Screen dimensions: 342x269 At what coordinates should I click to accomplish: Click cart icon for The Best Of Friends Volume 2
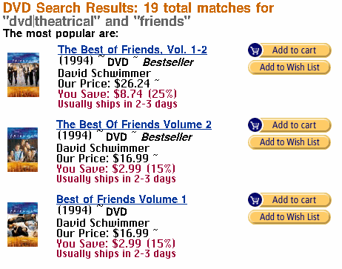tap(255, 125)
